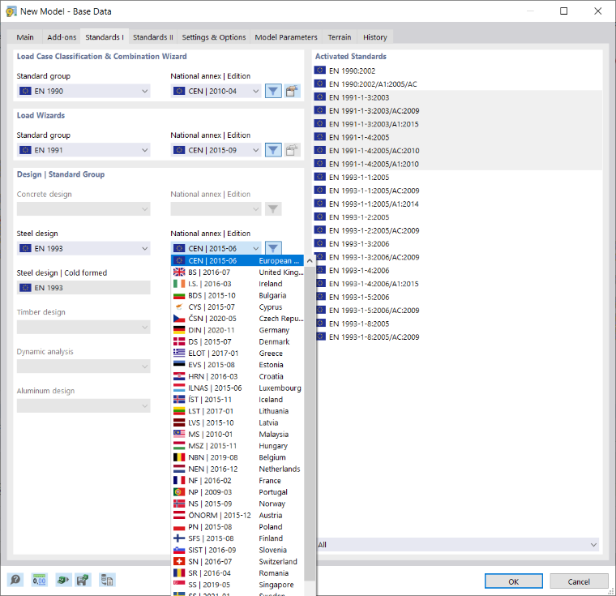Select PN | 2015-08 Poland annex
The width and height of the screenshot is (616, 596).
tap(237, 527)
